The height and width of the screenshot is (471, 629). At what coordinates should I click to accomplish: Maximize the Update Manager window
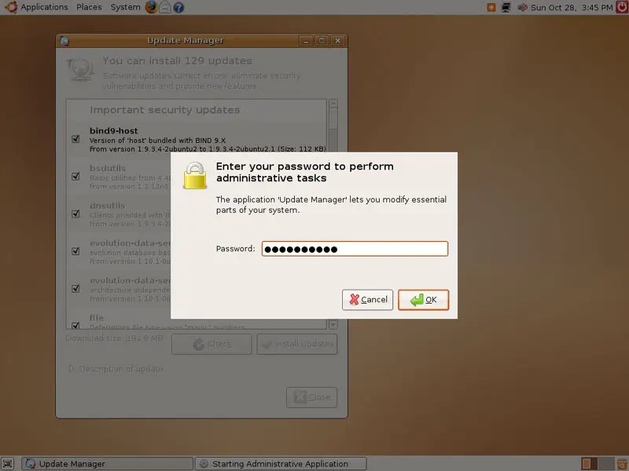(x=322, y=41)
